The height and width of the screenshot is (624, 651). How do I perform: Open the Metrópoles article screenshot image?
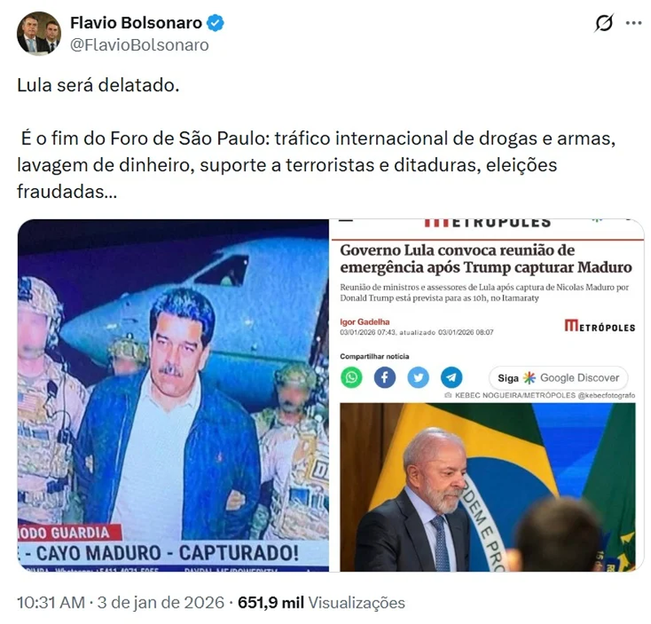point(487,395)
